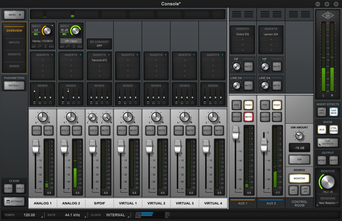342x221 pixels.
Task: Switch to the INSERTS view
Action: pyautogui.click(x=14, y=54)
